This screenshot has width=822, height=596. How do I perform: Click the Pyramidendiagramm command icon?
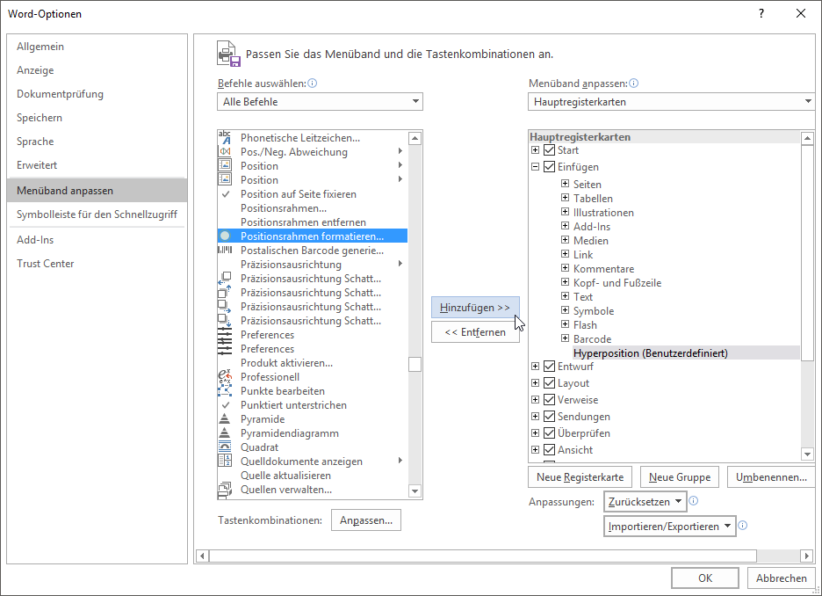click(224, 433)
